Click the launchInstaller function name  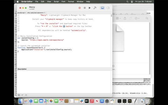34,48
